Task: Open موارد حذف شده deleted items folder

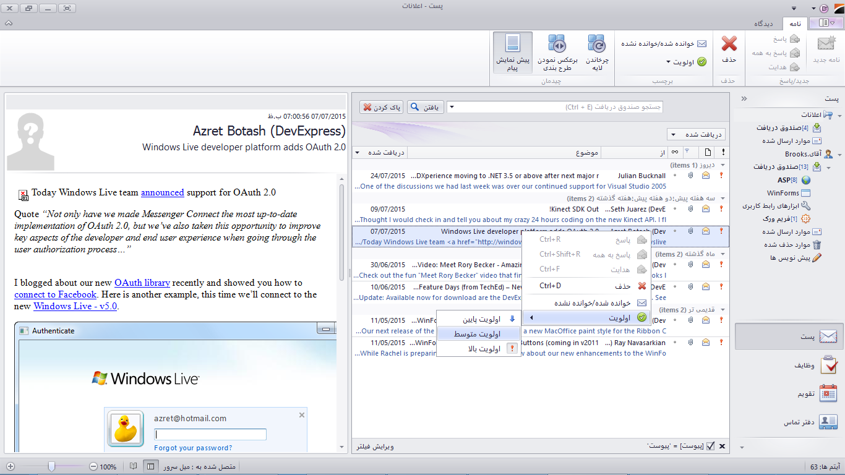Action: point(791,245)
